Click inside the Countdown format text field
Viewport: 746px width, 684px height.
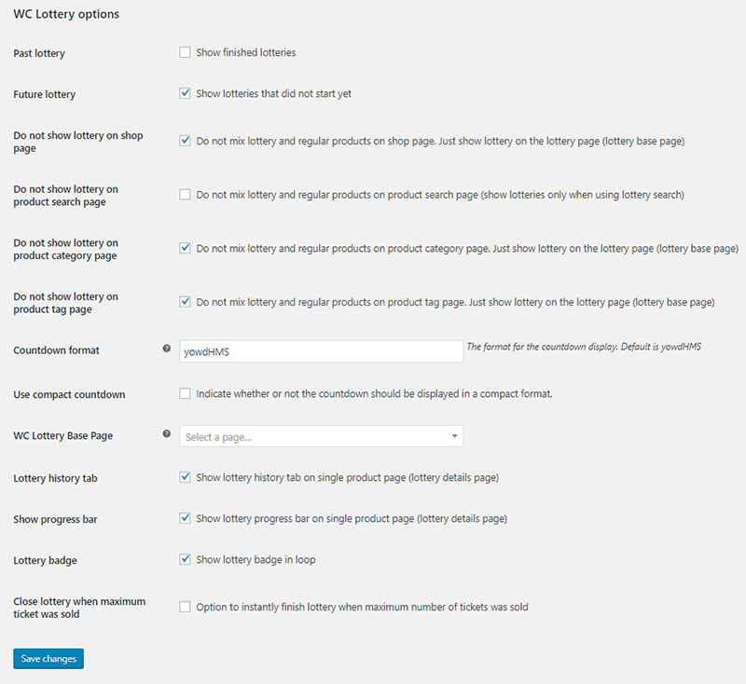[321, 350]
